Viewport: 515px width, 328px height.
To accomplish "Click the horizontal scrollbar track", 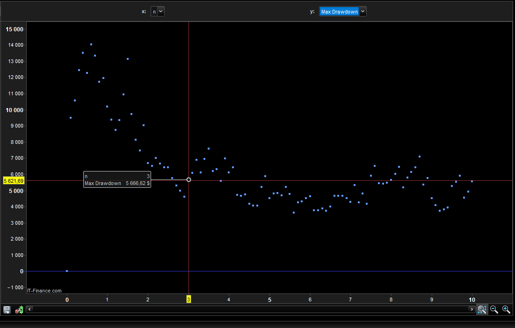I will click(251, 309).
